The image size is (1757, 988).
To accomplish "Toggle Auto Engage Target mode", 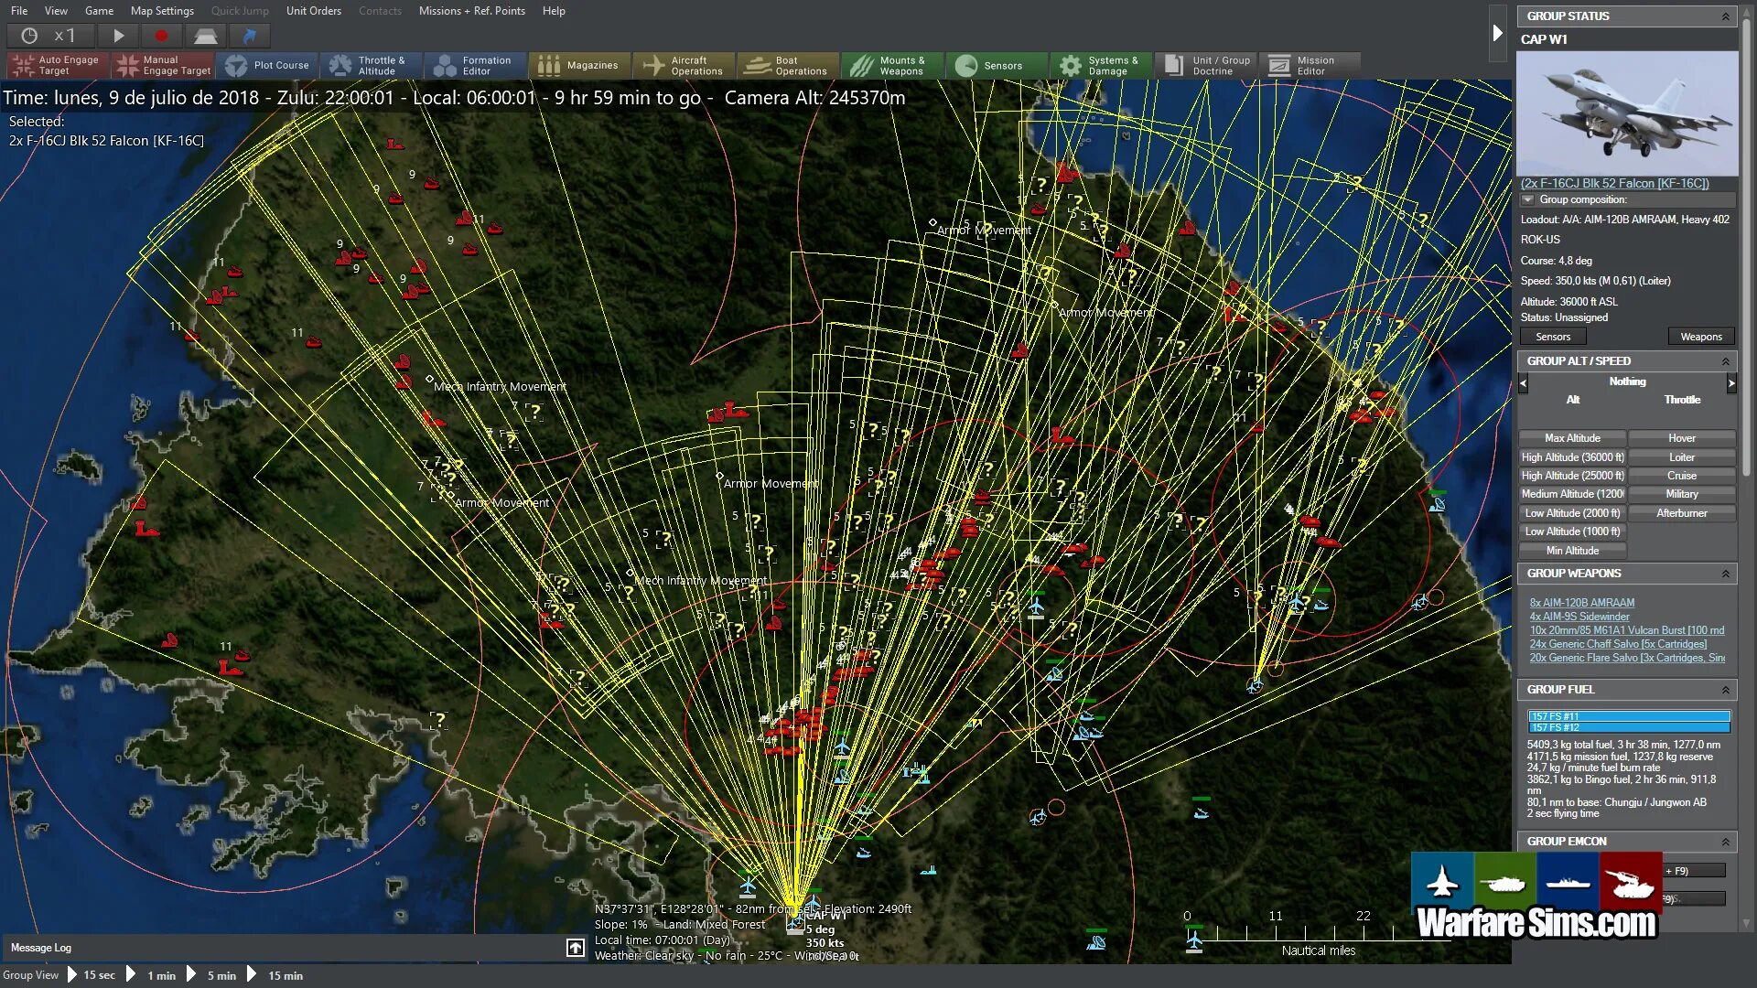I will point(57,65).
